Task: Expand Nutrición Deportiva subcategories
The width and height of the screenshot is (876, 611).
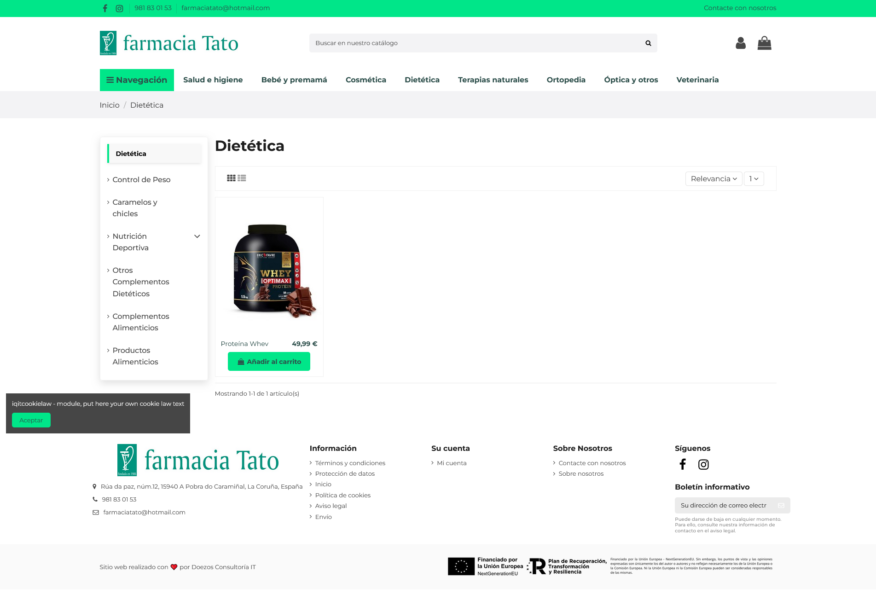Action: [197, 236]
